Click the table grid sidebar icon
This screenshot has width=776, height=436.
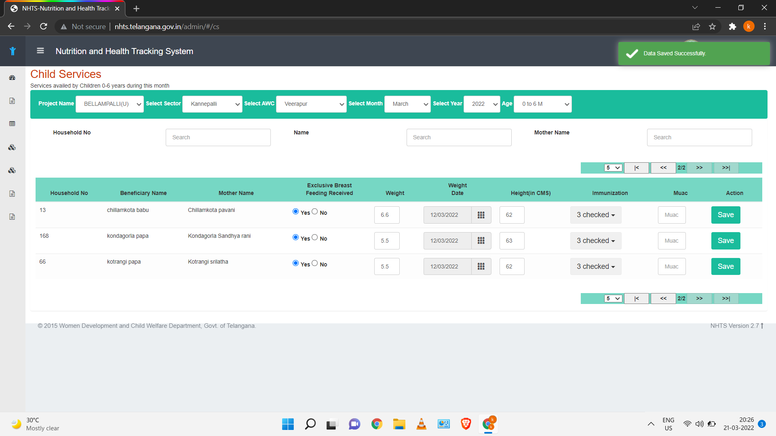tap(12, 124)
